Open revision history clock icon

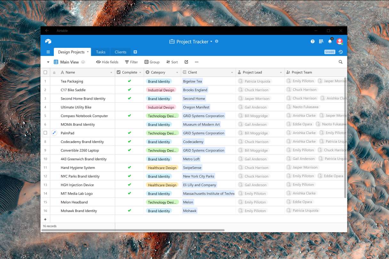click(341, 52)
